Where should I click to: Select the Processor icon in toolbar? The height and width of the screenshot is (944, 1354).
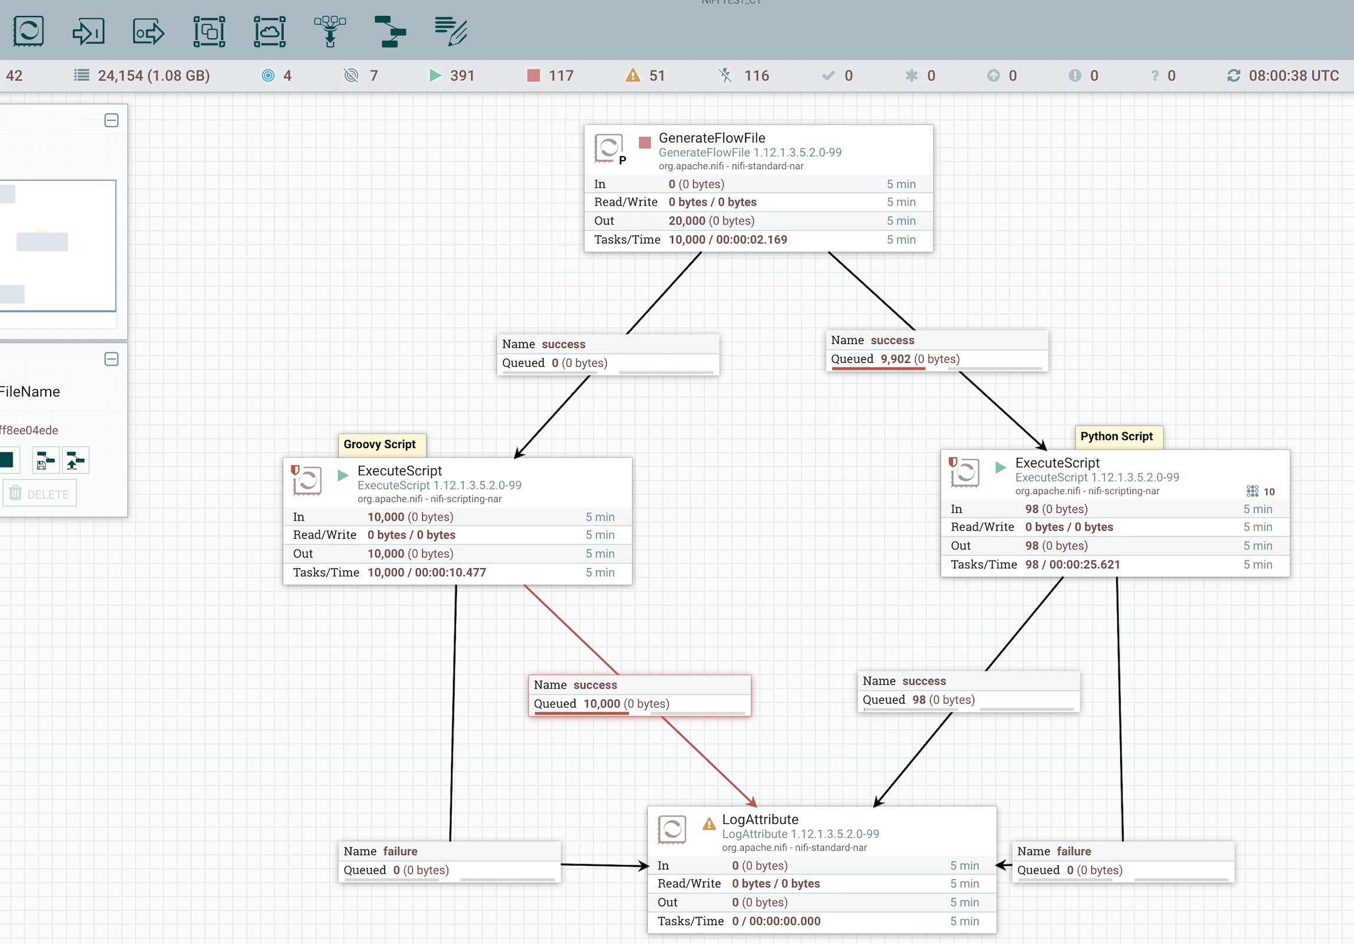click(28, 31)
